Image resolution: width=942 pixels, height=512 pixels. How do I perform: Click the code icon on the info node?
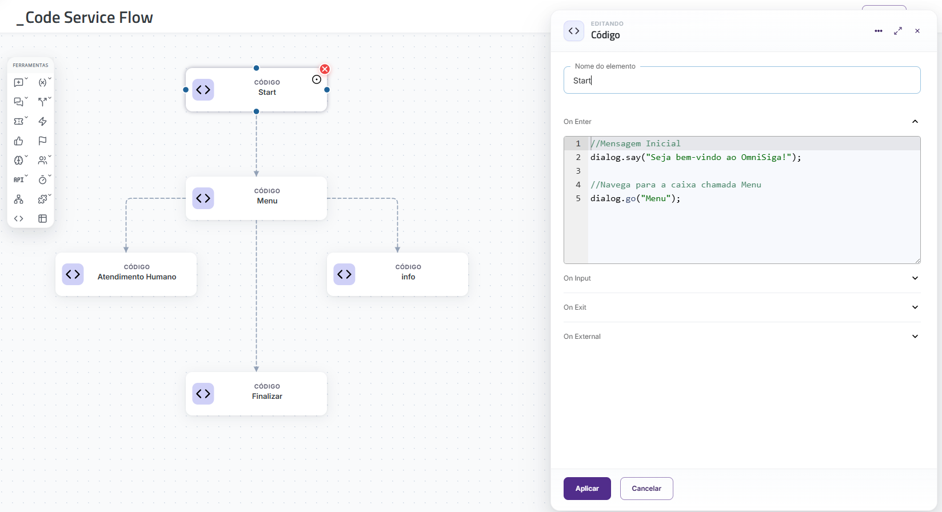345,274
